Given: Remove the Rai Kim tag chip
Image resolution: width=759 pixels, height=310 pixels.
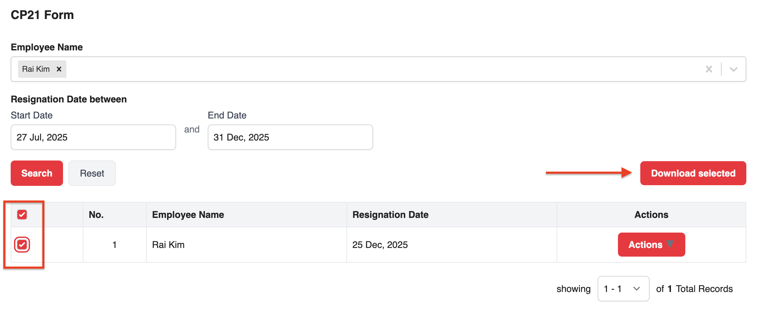Looking at the screenshot, I should pyautogui.click(x=59, y=69).
